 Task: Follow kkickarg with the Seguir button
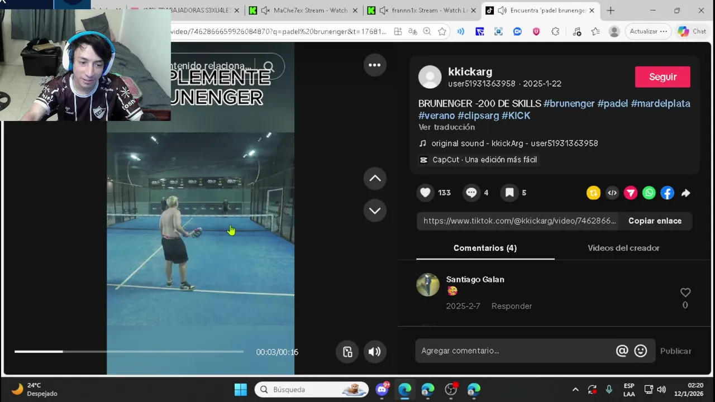662,77
